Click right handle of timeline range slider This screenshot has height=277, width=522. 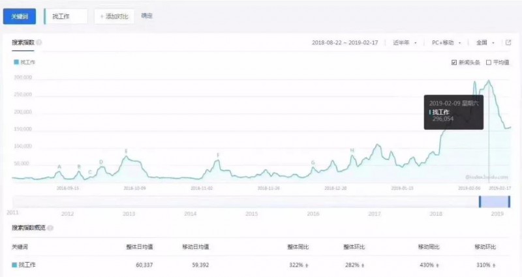[509, 202]
